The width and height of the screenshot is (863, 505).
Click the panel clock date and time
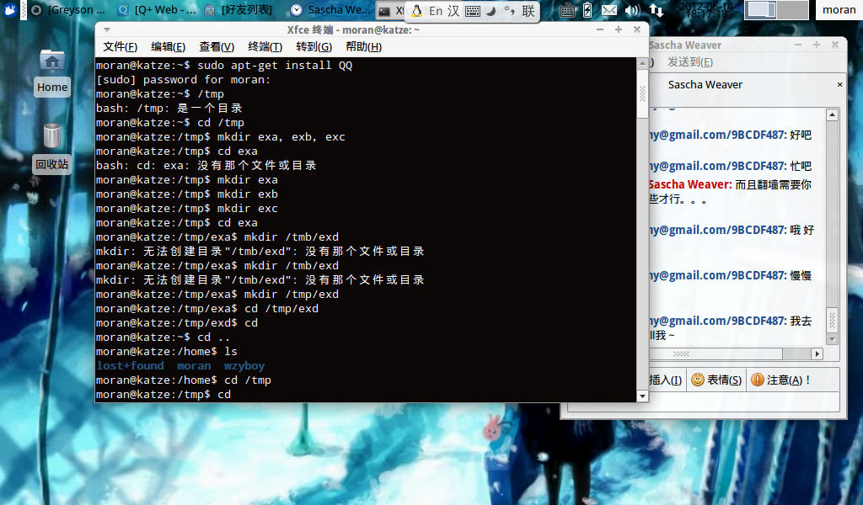[706, 10]
